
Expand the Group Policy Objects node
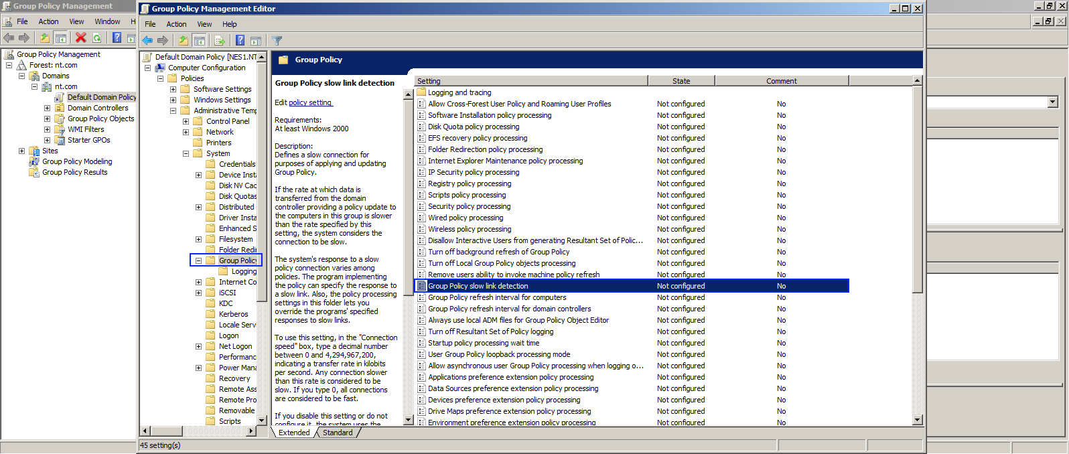tap(47, 119)
